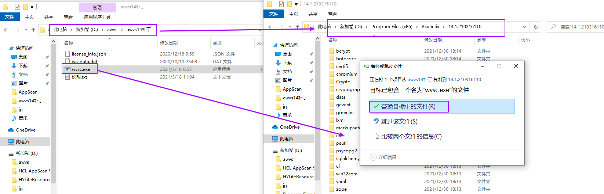Choose 替换目标中的文件(R) option
Viewport: 604px width, 194px height.
tap(408, 106)
